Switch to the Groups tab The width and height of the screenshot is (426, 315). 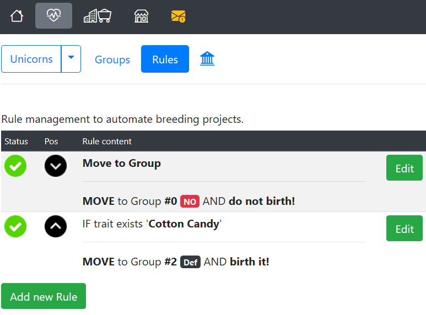pos(112,59)
